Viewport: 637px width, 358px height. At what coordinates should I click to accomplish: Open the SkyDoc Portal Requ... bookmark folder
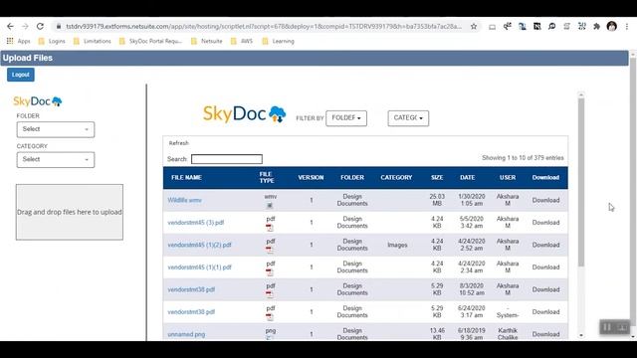[150, 41]
